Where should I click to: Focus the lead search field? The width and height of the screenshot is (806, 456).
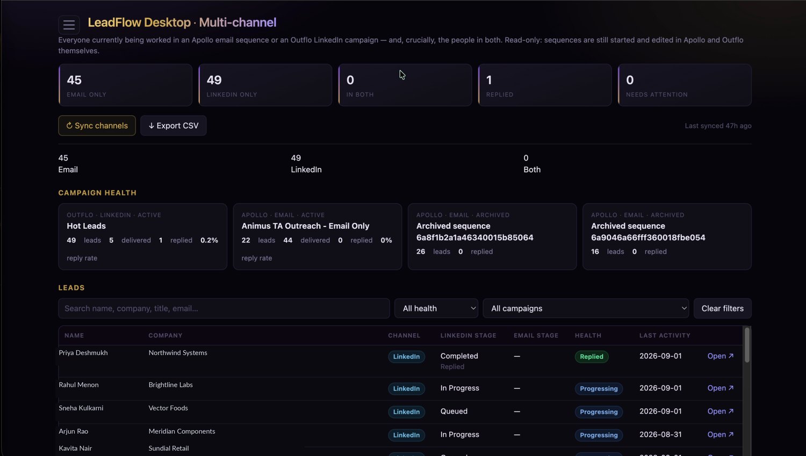[x=224, y=308]
